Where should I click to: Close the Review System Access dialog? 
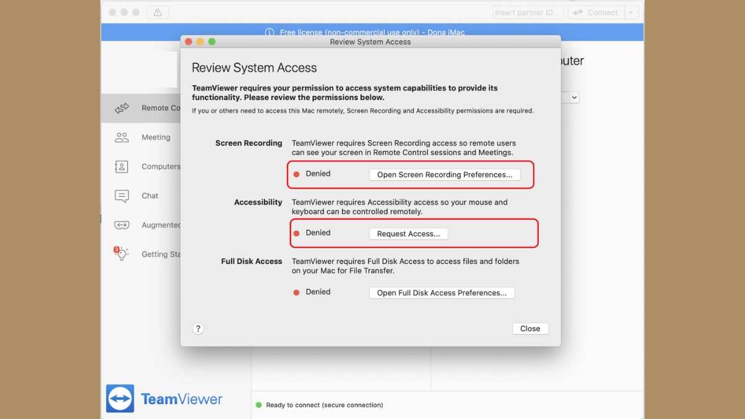click(530, 328)
